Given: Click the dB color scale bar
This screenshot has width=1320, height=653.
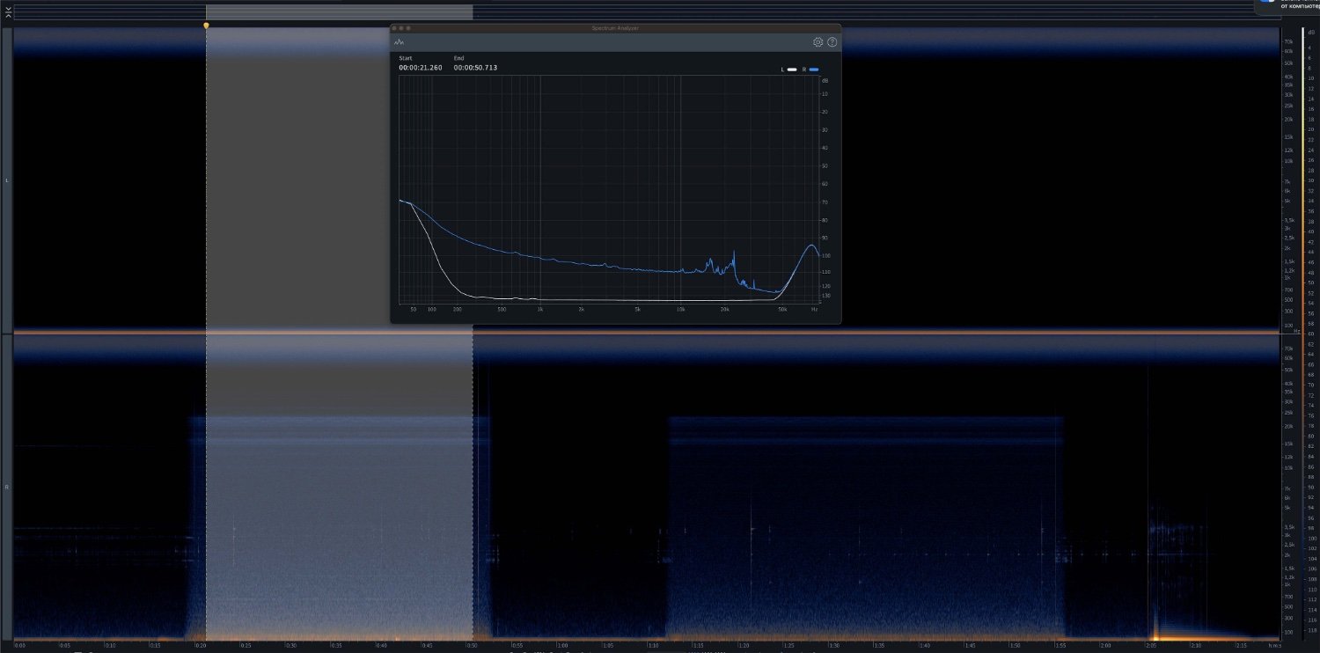Looking at the screenshot, I should pyautogui.click(x=1302, y=334).
